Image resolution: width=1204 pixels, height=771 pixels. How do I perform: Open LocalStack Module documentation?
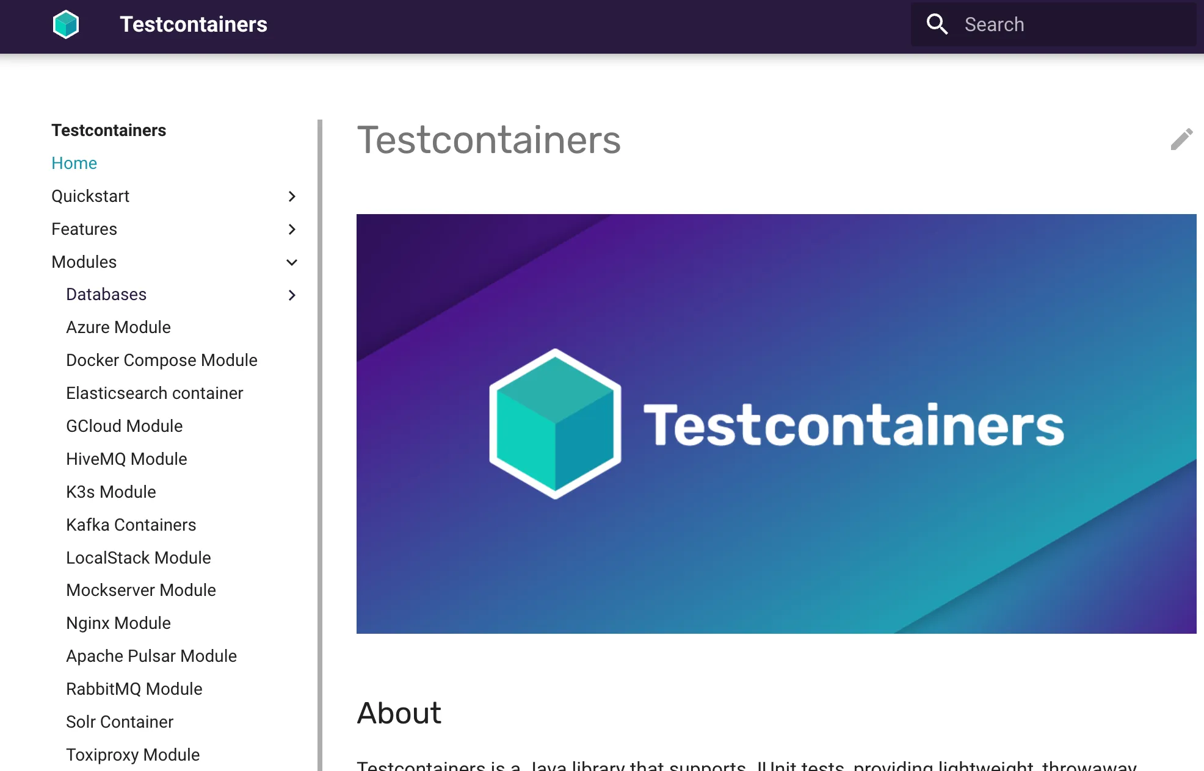click(x=138, y=558)
